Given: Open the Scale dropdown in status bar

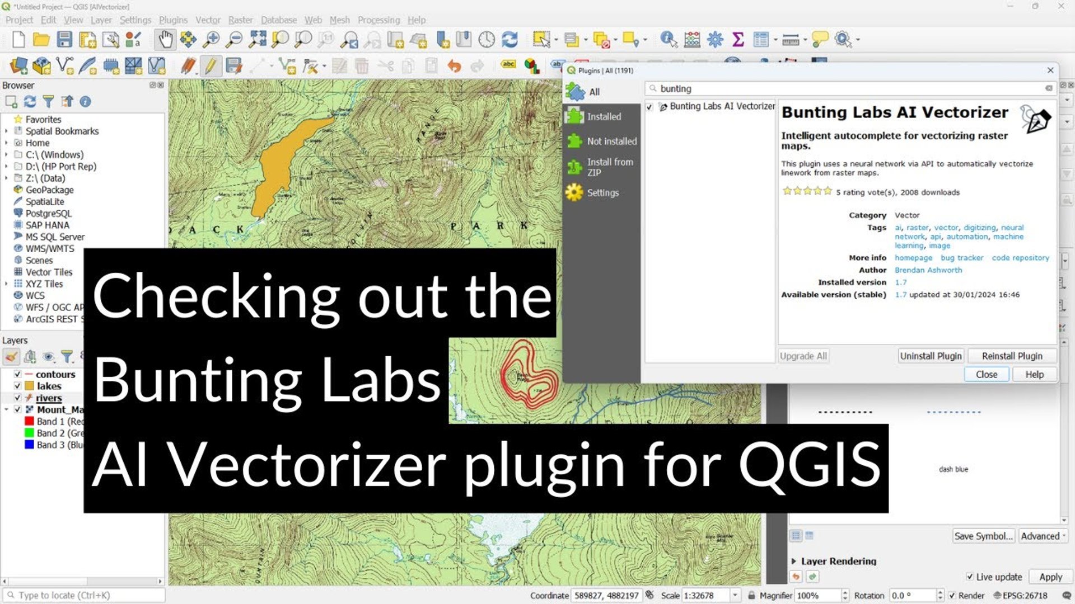Looking at the screenshot, I should tap(735, 596).
